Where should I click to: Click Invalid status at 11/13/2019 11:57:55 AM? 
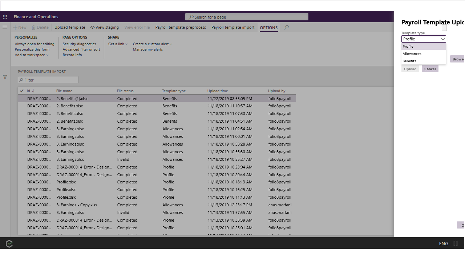pos(123,213)
